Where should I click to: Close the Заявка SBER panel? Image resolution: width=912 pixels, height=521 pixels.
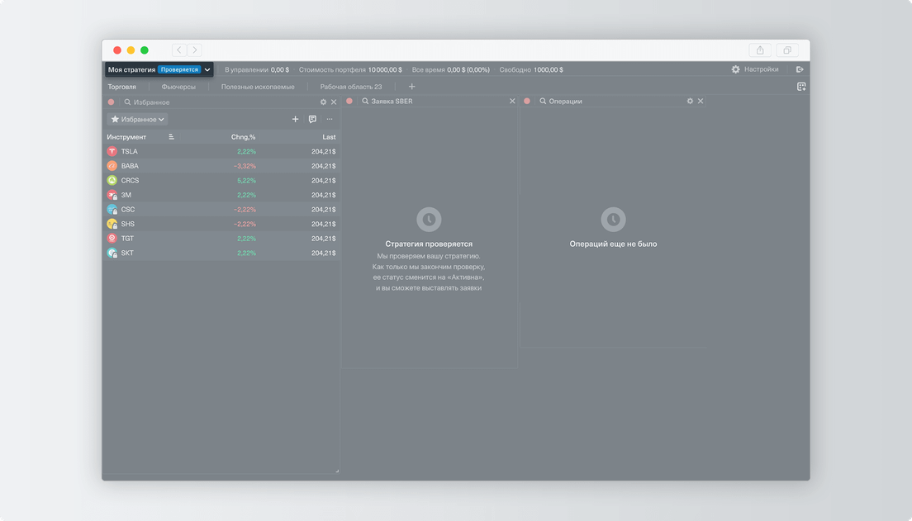[x=512, y=102]
